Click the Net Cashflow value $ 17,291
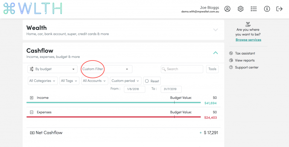Image resolution: width=289 pixels, height=147 pixels. tap(211, 133)
